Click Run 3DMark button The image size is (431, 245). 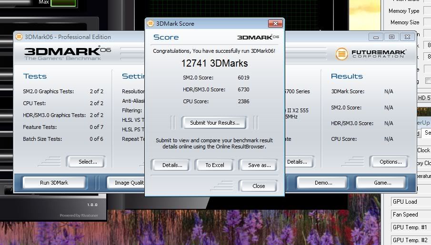coord(54,183)
